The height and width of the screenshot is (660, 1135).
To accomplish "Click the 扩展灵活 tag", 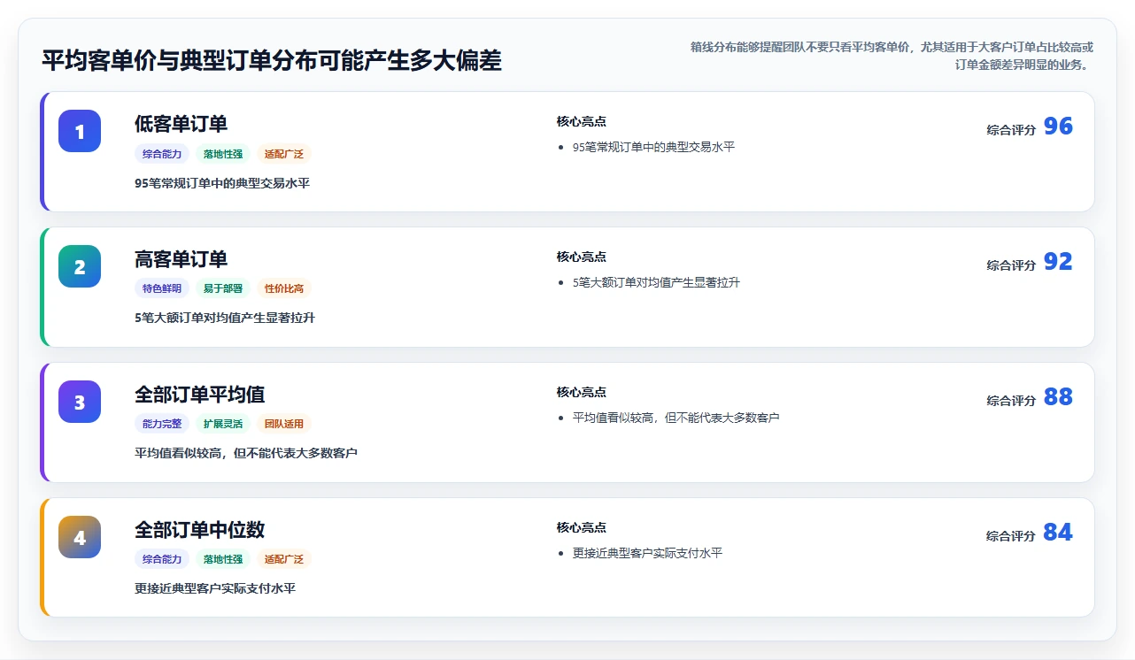I will [223, 424].
